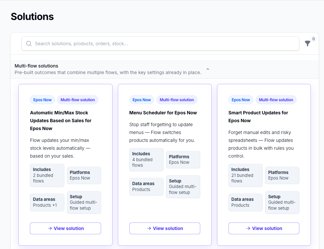The height and width of the screenshot is (249, 324).
Task: Click the '4 bundled flows' Includes box
Action: (x=146, y=160)
